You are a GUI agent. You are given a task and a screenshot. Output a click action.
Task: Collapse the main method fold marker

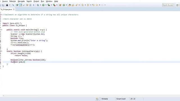click(1, 30)
